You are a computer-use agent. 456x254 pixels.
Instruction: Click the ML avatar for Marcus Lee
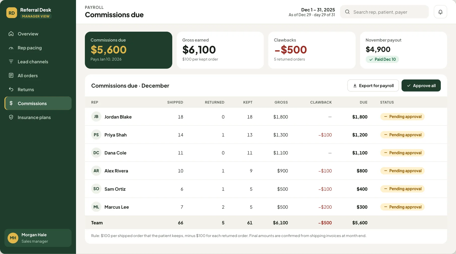(x=96, y=207)
